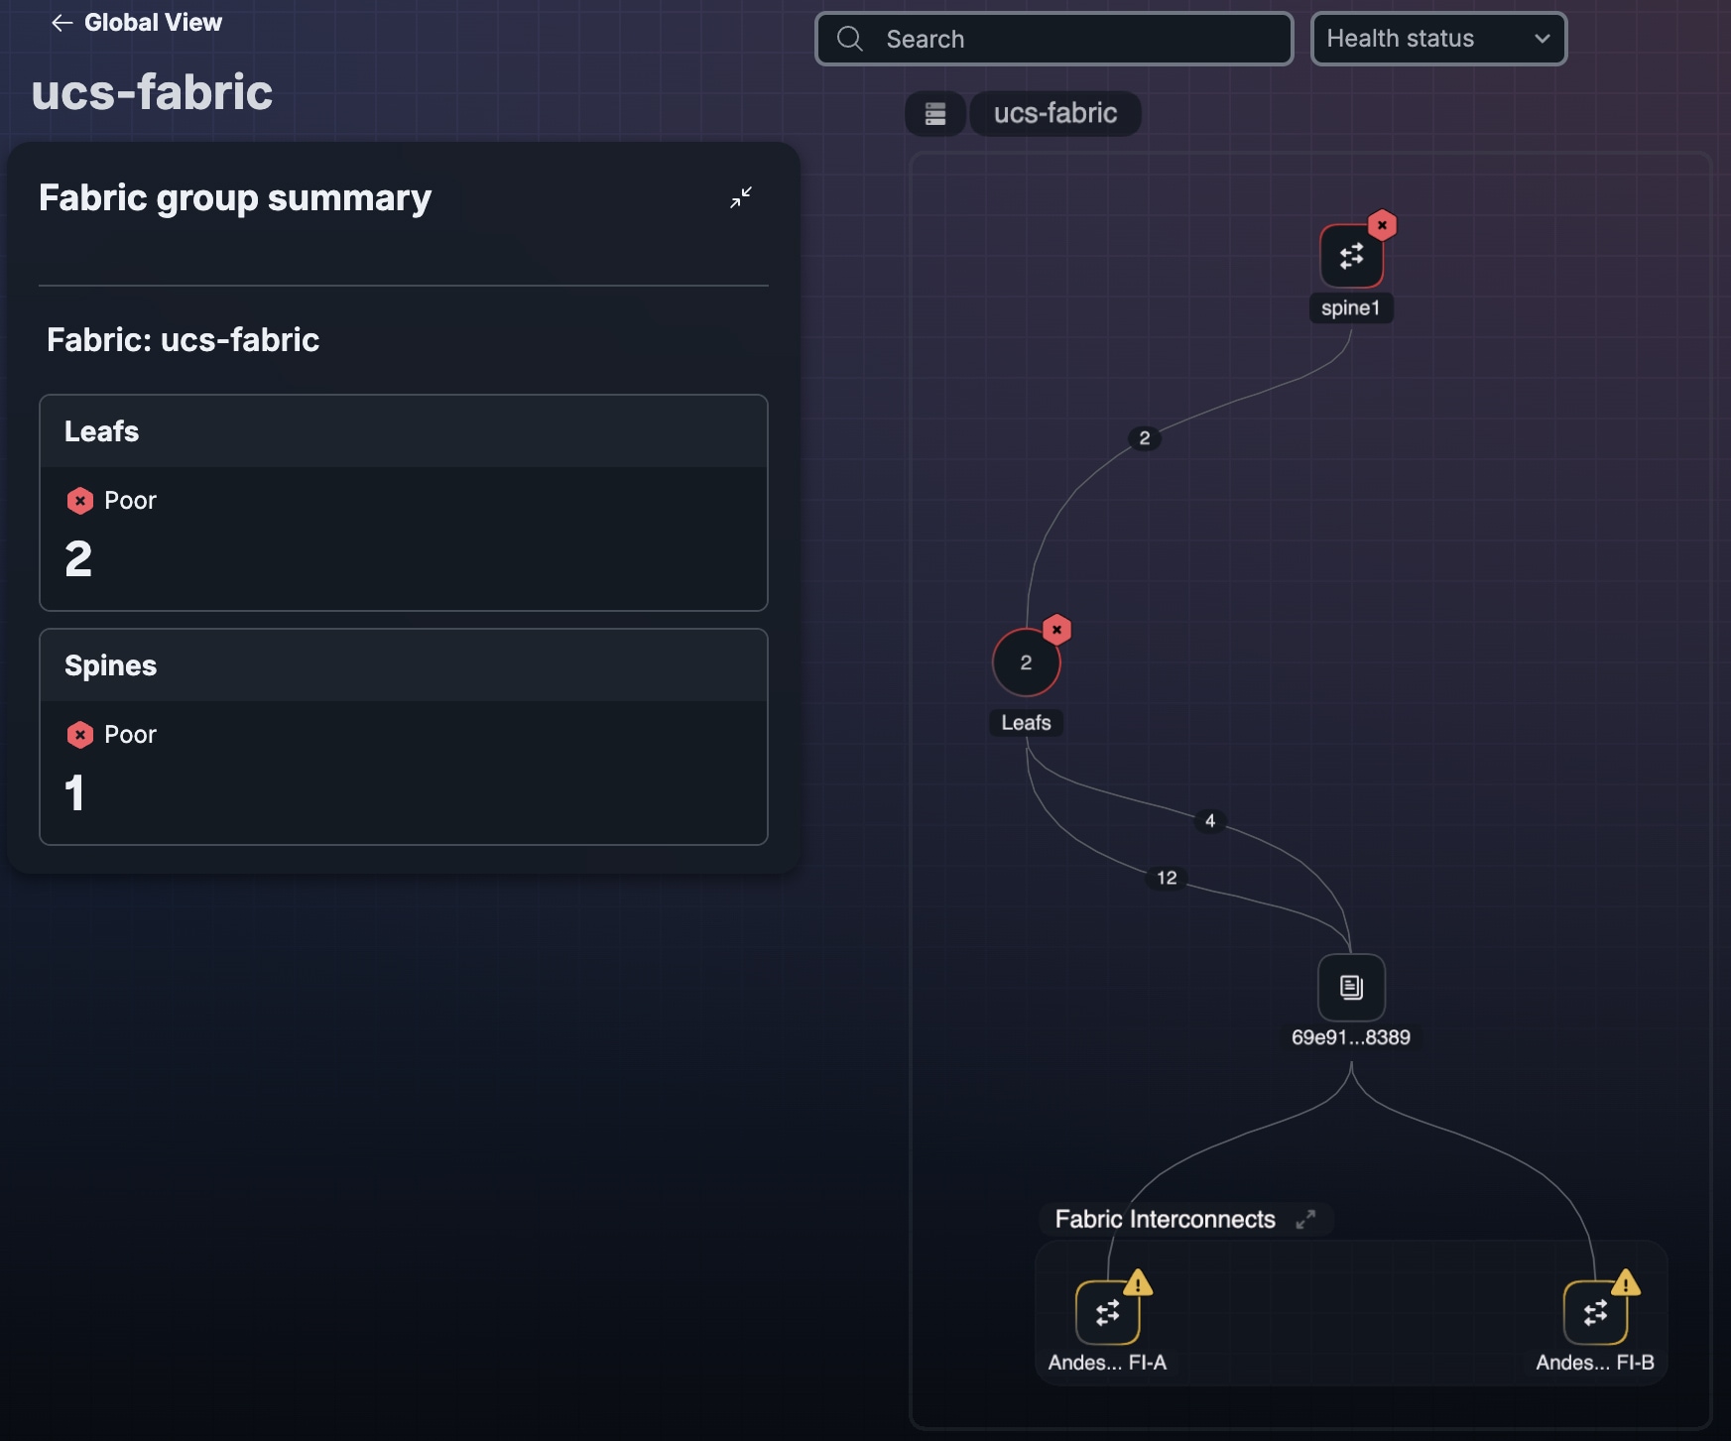Expand the Fabric Interconnects group

(x=1305, y=1219)
